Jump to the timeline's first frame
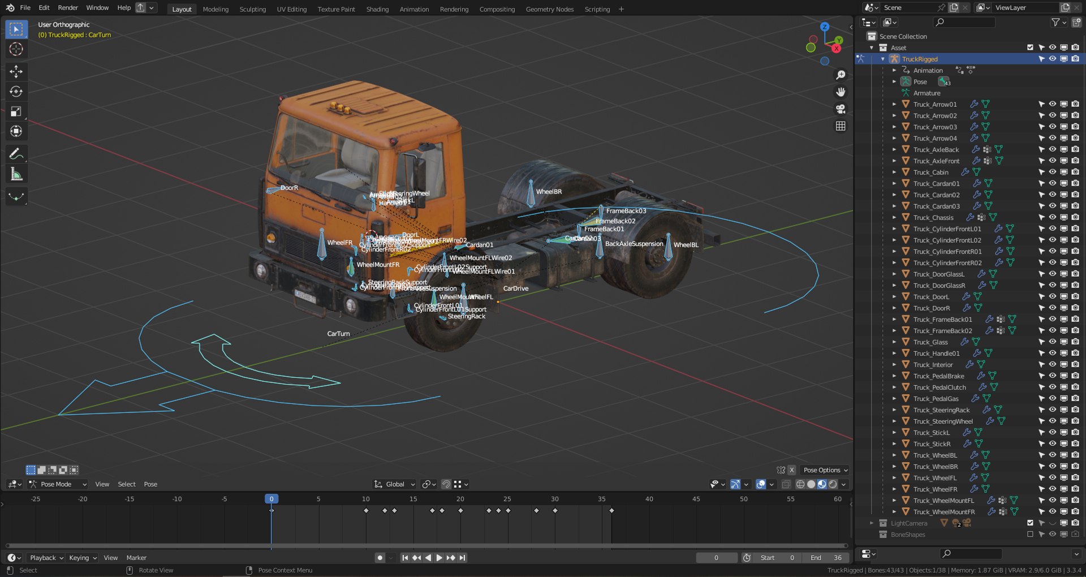Viewport: 1086px width, 577px height. pos(405,558)
